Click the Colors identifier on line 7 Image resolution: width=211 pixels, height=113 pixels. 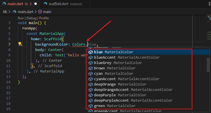tap(79, 44)
